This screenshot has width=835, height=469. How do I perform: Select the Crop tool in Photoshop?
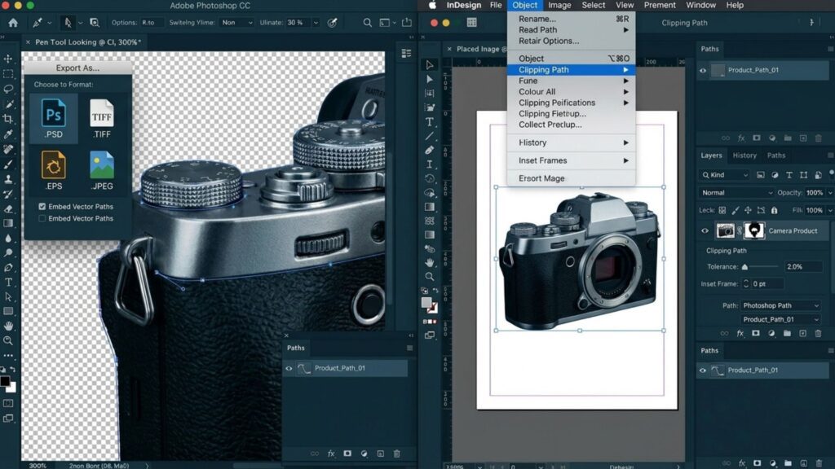8,119
